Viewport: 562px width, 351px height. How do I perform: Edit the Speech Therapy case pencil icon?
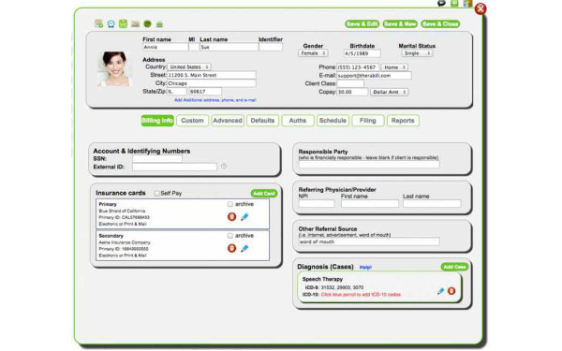[440, 291]
